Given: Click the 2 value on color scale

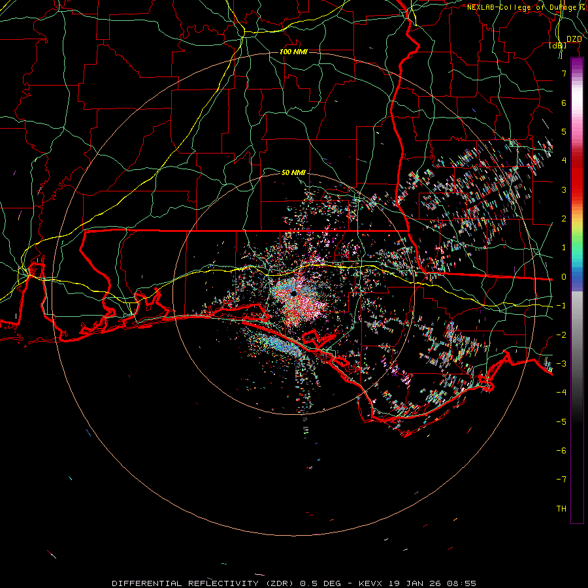Looking at the screenshot, I should click(564, 219).
